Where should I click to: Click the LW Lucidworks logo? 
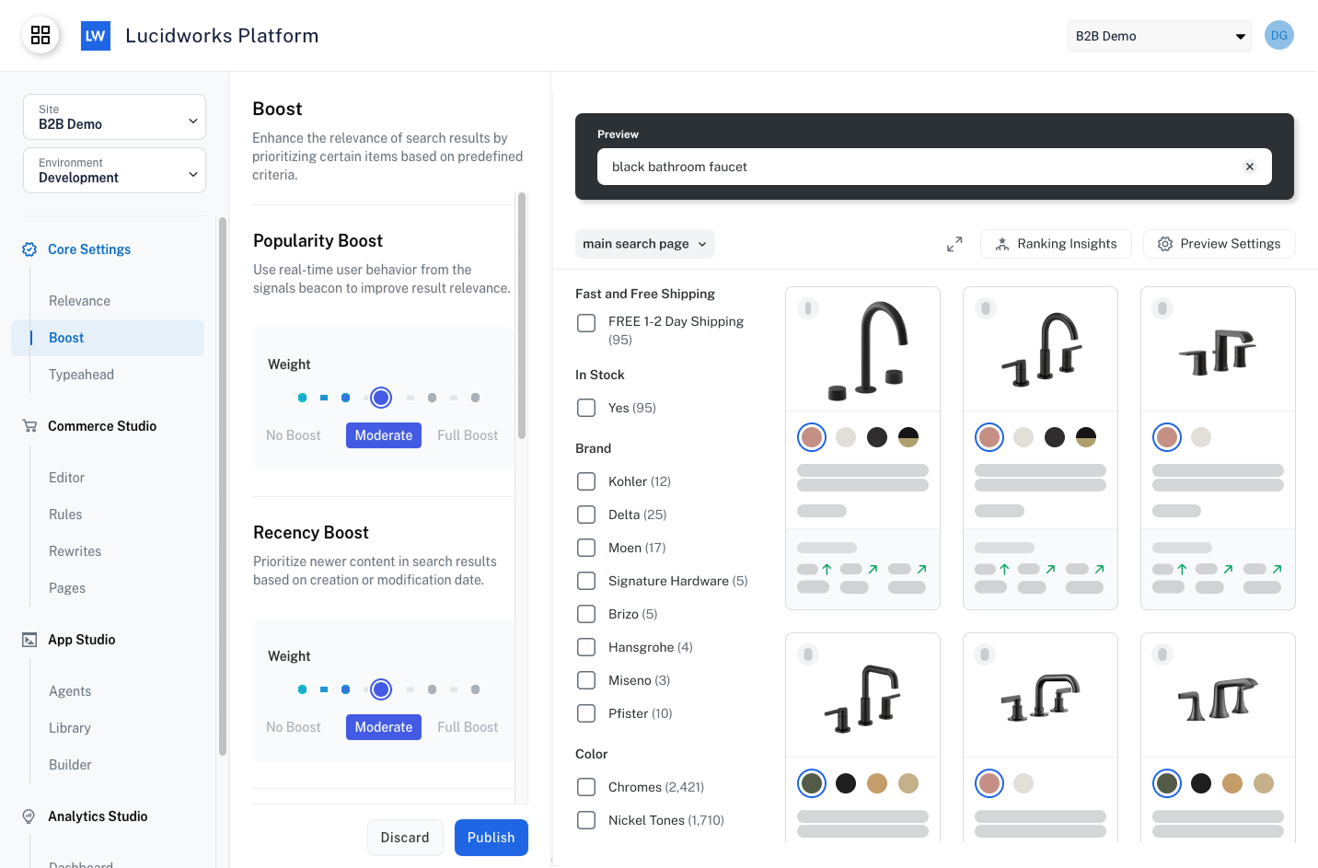pos(96,36)
